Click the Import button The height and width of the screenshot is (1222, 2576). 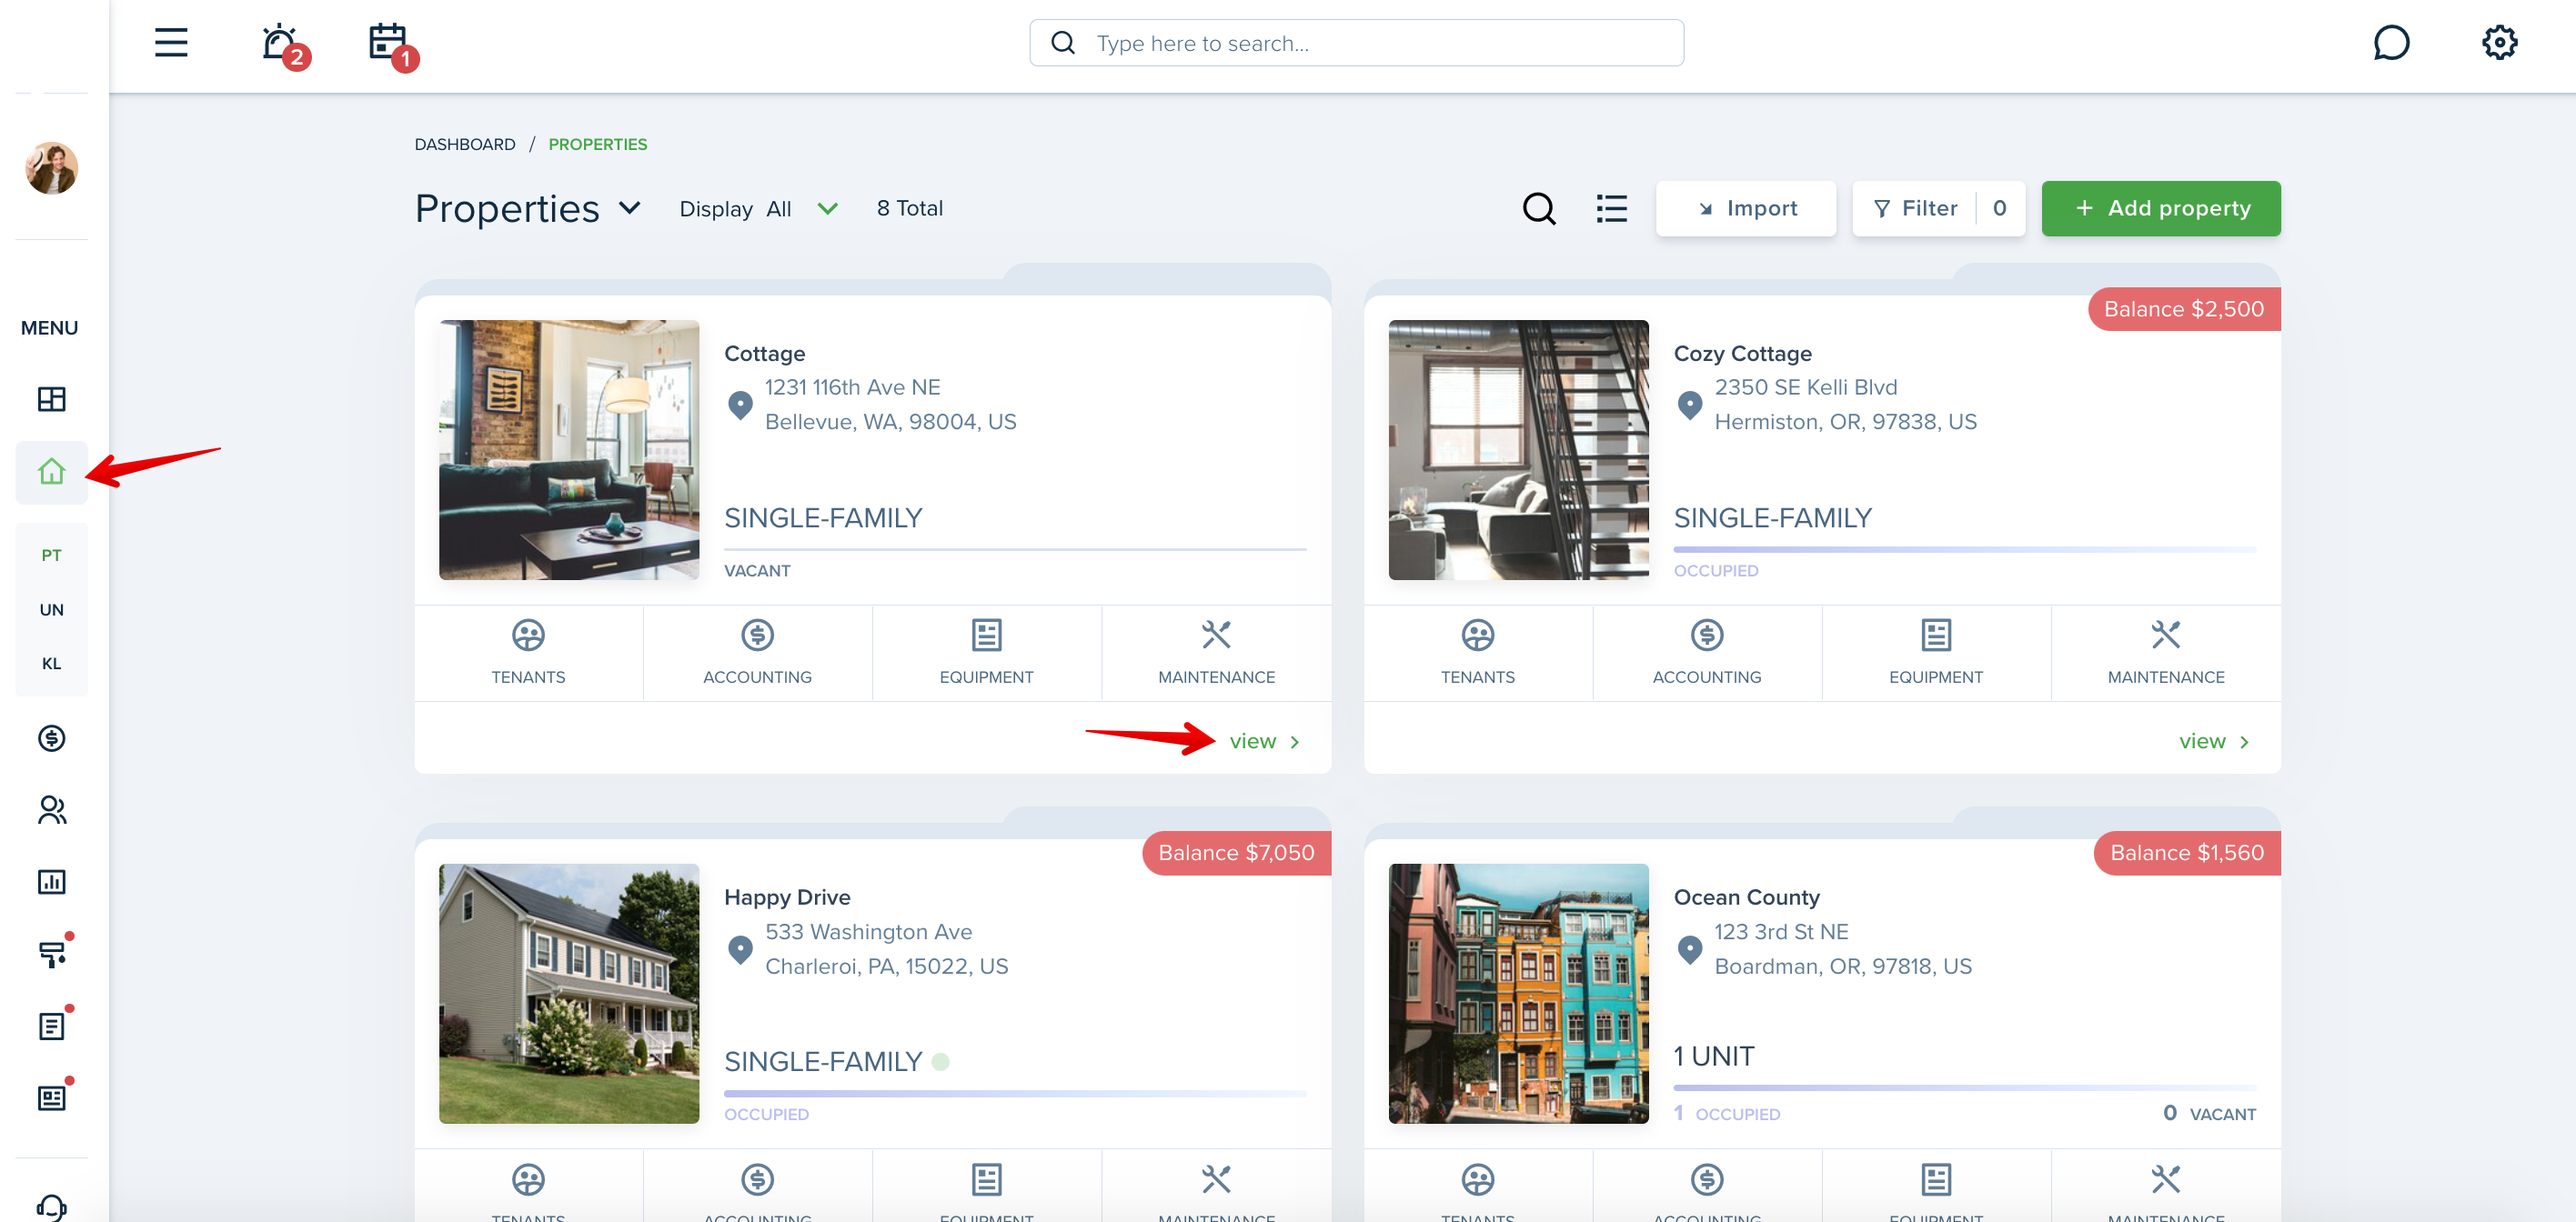click(1745, 209)
